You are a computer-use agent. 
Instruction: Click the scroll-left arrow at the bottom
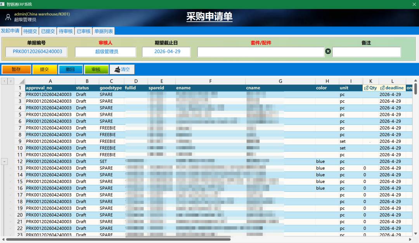click(3, 239)
